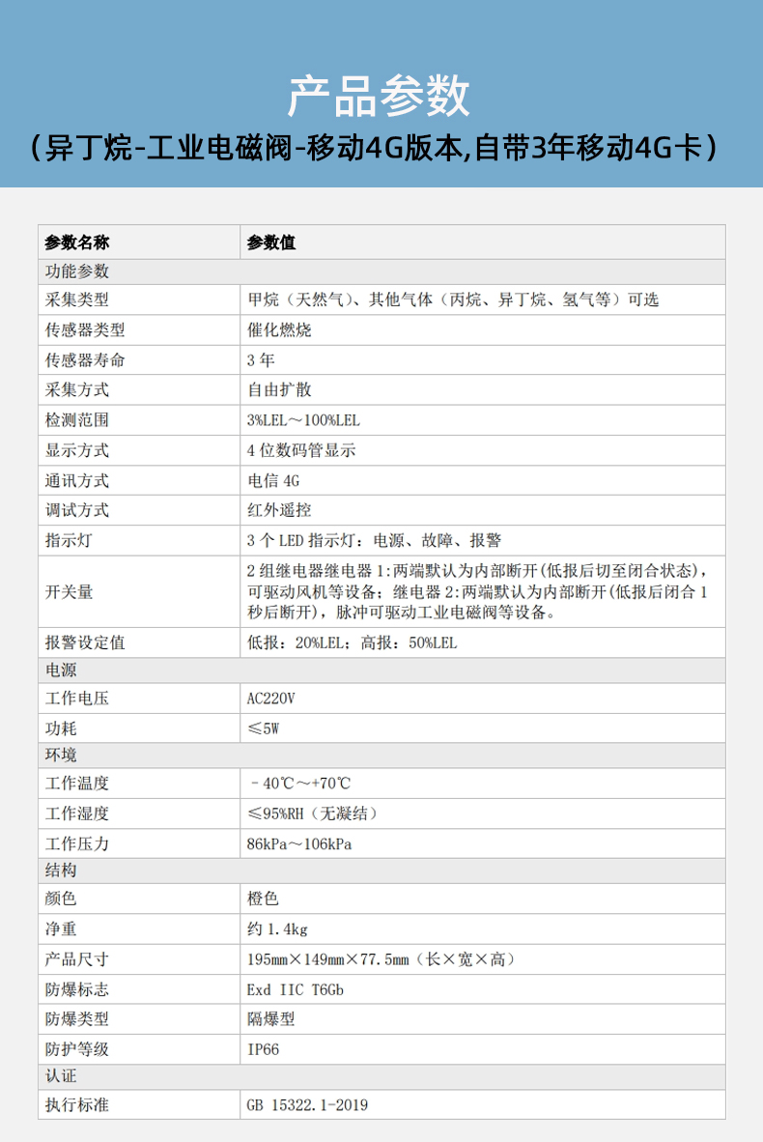This screenshot has width=763, height=1142.
Task: Select the 参数名称 column header
Action: coord(77,243)
